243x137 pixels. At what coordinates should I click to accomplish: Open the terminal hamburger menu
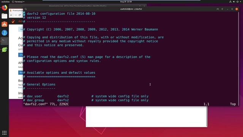tap(222, 9)
